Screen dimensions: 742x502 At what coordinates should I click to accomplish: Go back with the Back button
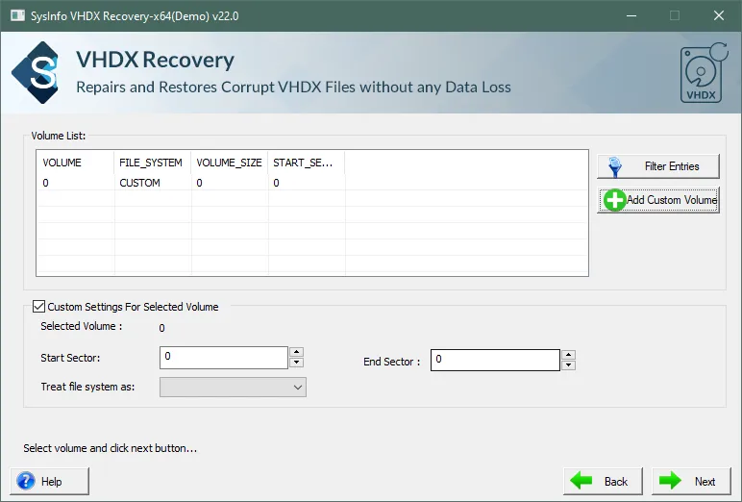[x=603, y=481]
